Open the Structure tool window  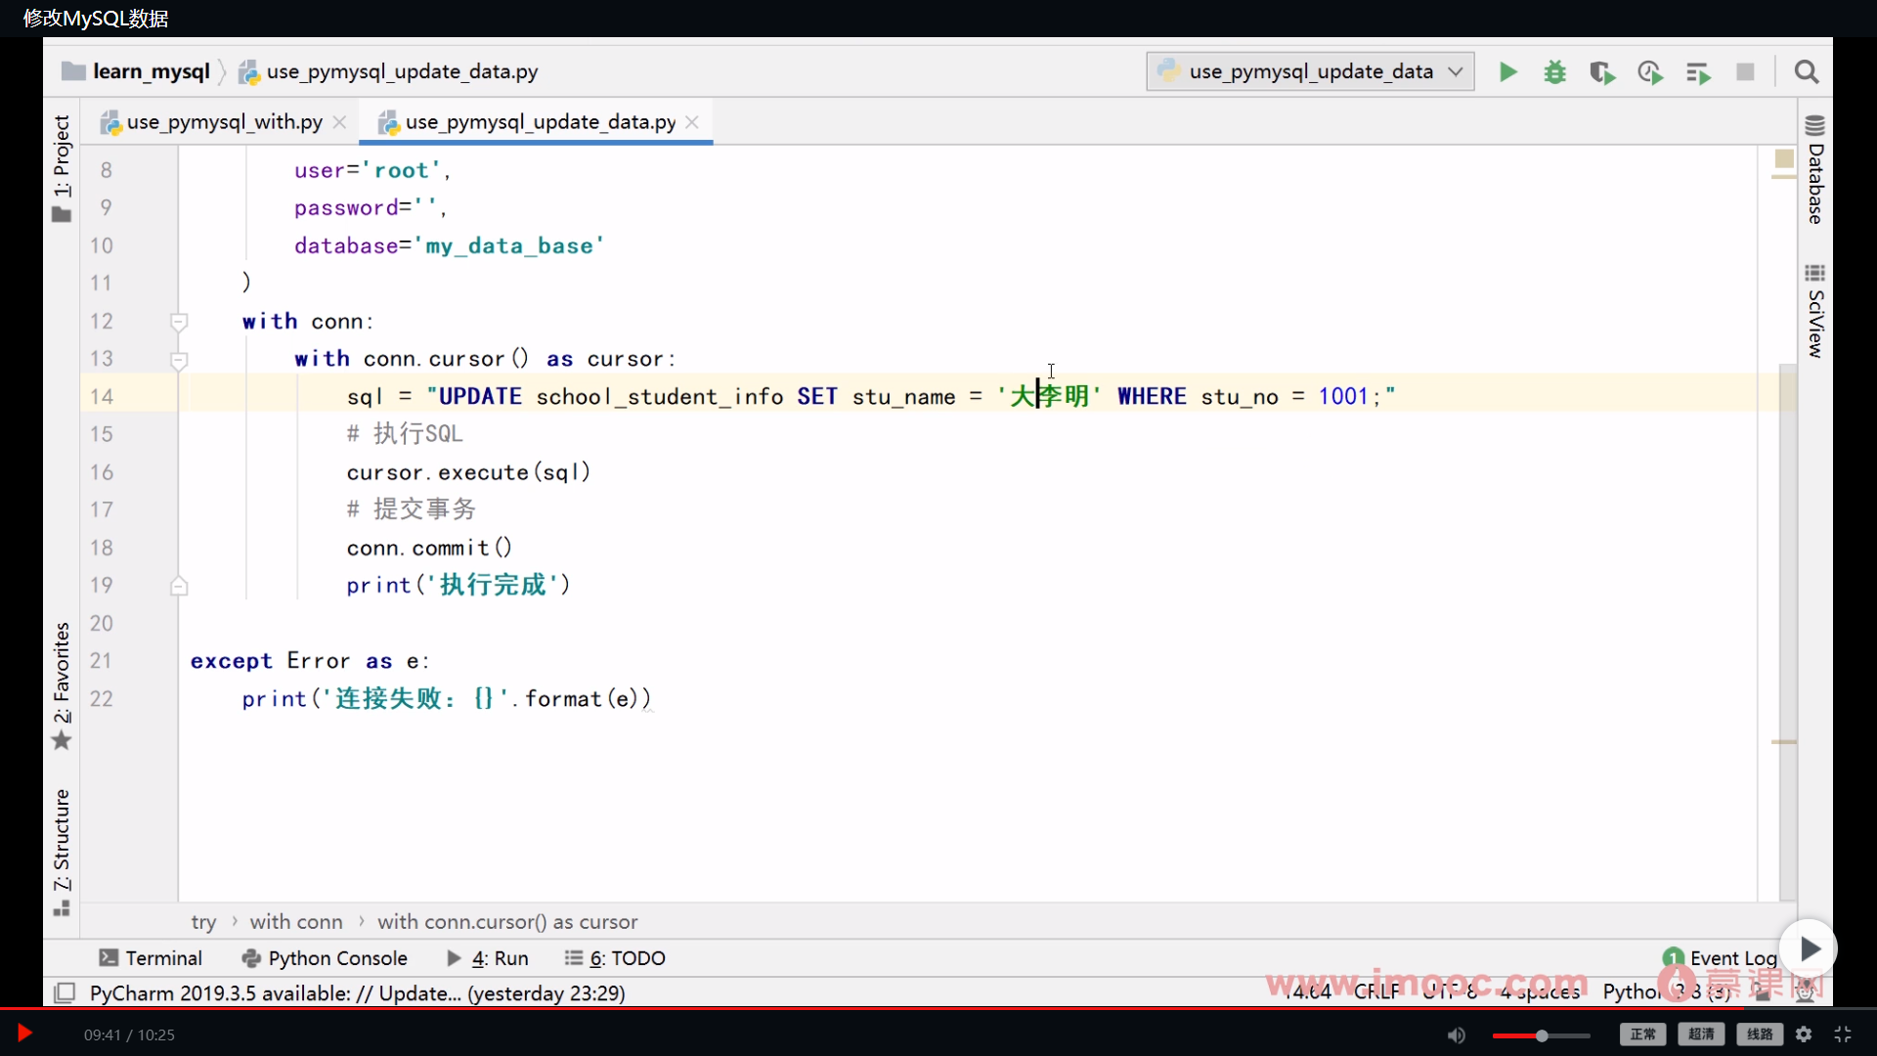62,853
